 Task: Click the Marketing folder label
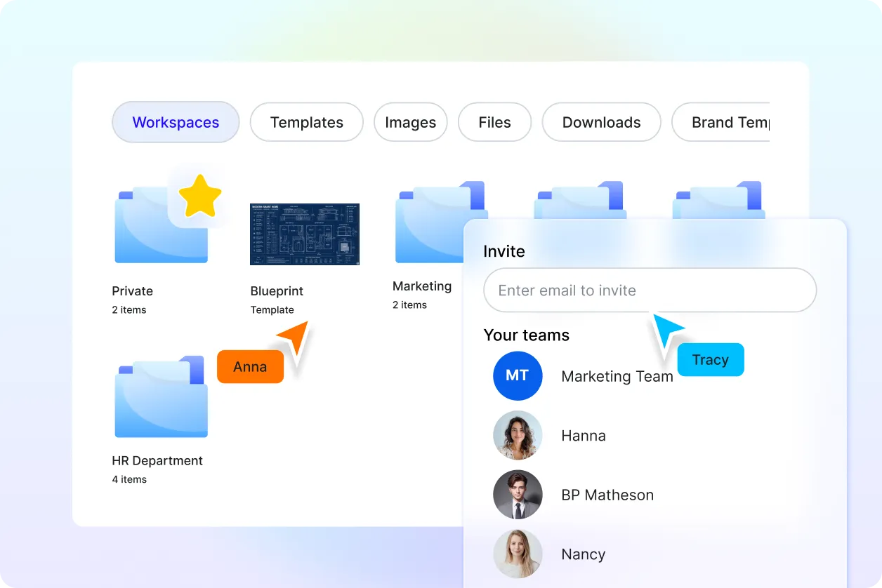tap(422, 286)
